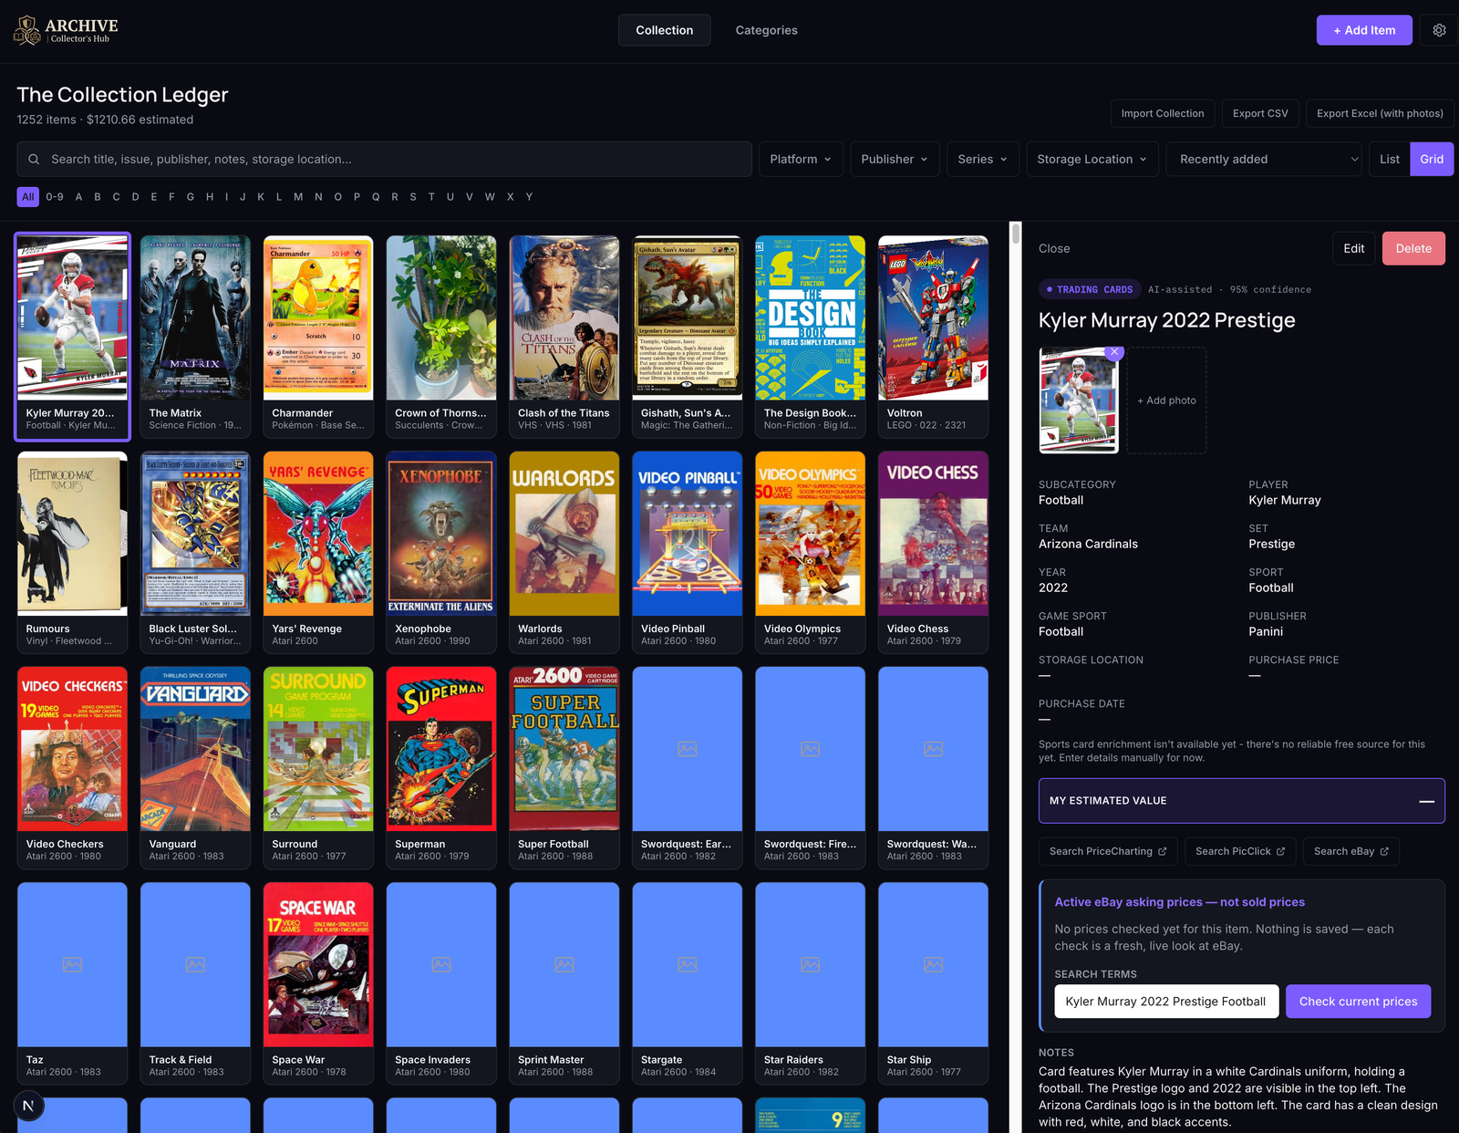Open the Platform filter dropdown
The width and height of the screenshot is (1459, 1133).
(x=801, y=159)
